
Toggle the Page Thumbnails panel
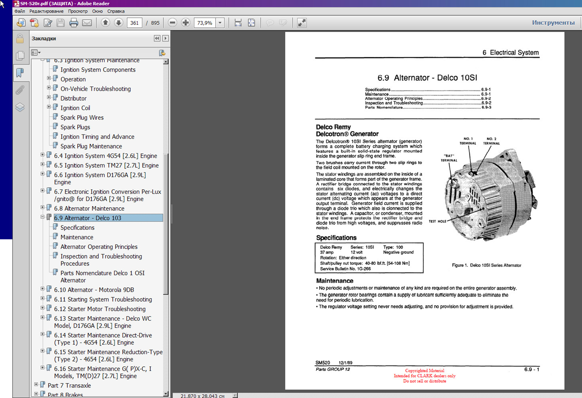coord(20,56)
